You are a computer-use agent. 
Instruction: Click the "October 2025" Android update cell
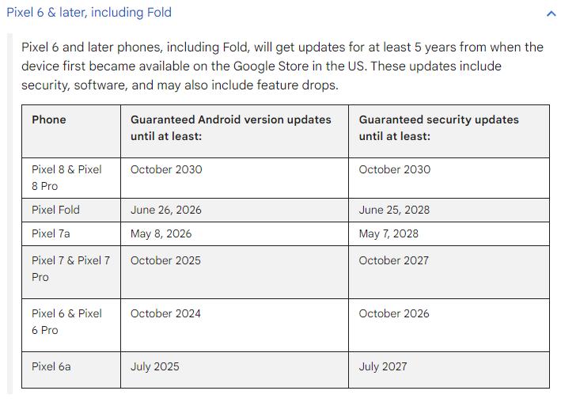tap(165, 260)
